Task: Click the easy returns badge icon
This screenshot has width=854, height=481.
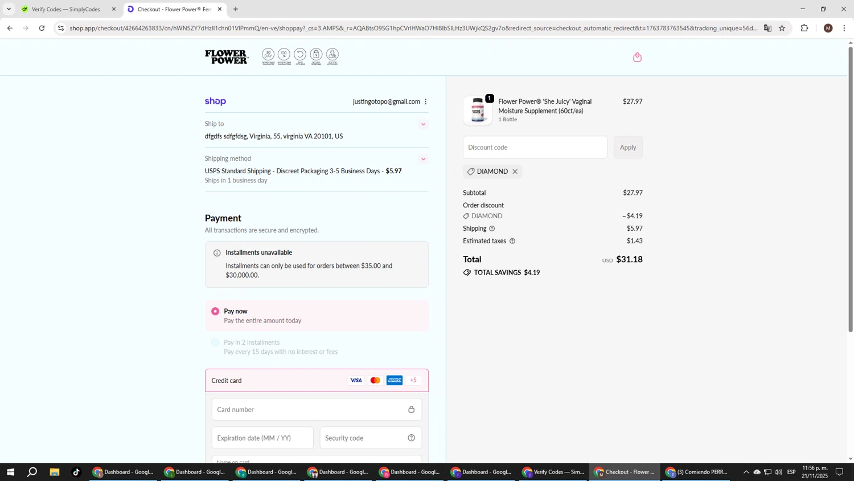Action: pyautogui.click(x=300, y=56)
